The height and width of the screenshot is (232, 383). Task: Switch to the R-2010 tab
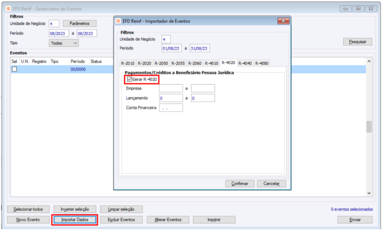pos(128,63)
